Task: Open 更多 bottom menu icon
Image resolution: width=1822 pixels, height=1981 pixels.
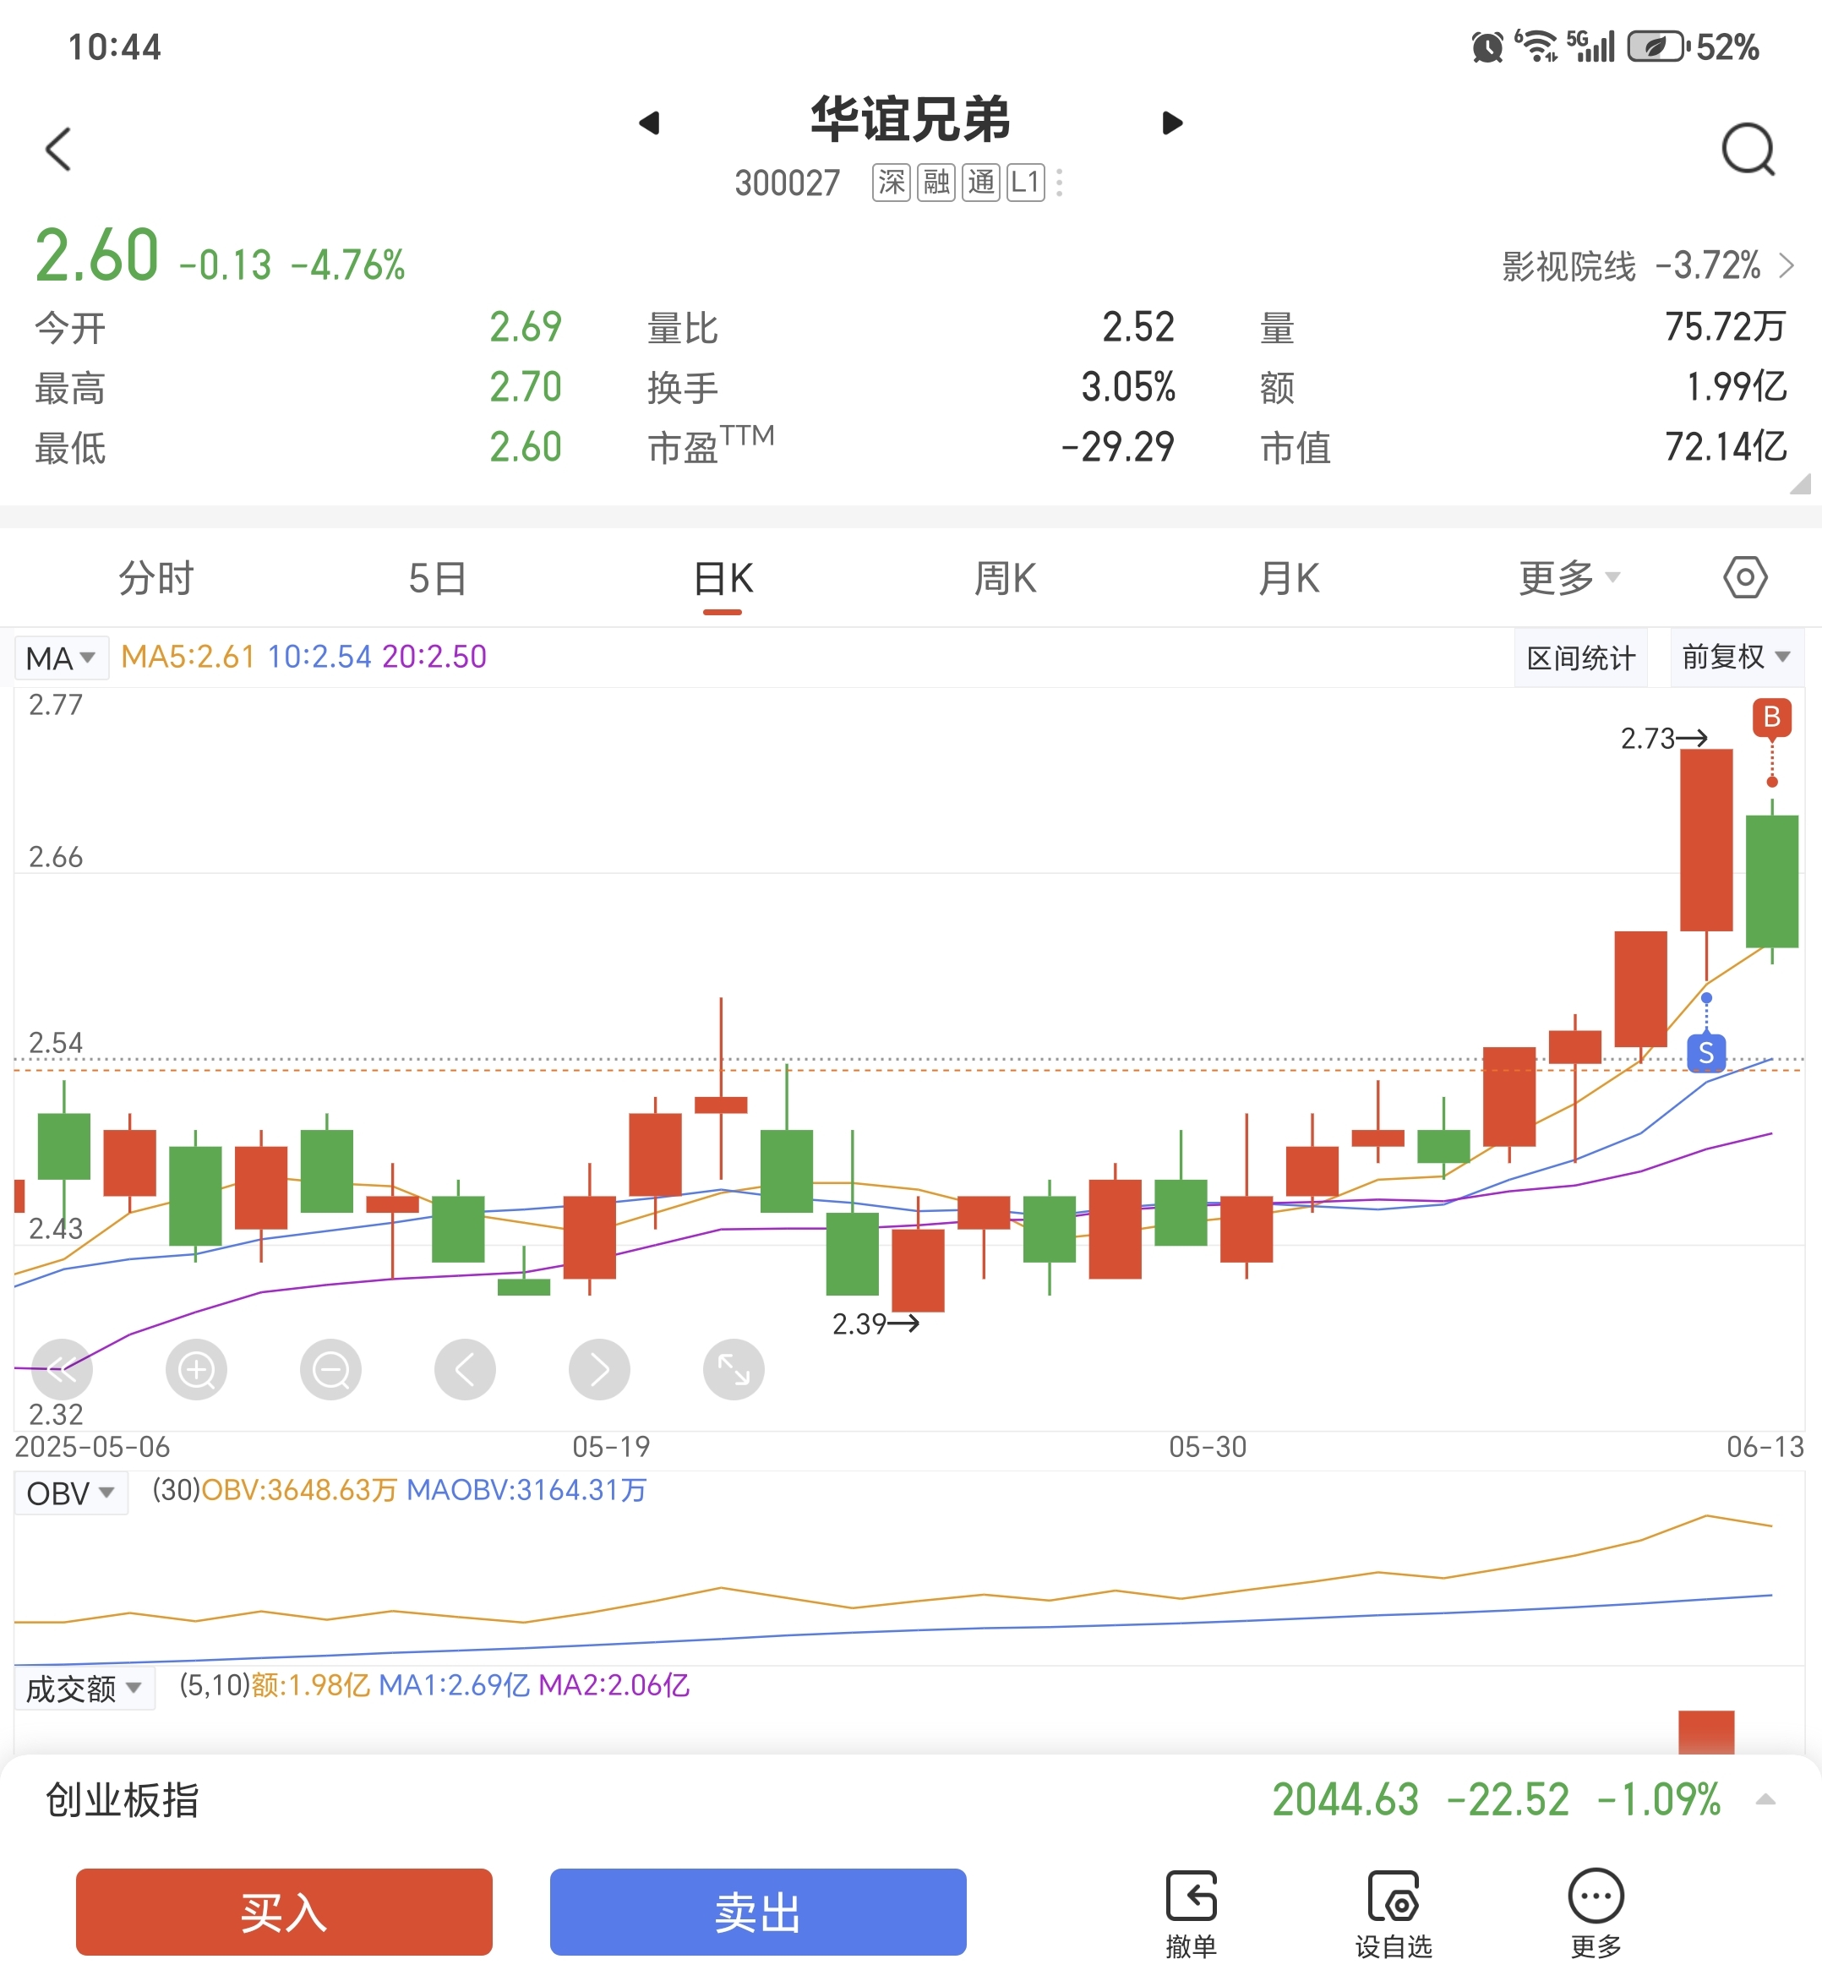Action: tap(1596, 1913)
